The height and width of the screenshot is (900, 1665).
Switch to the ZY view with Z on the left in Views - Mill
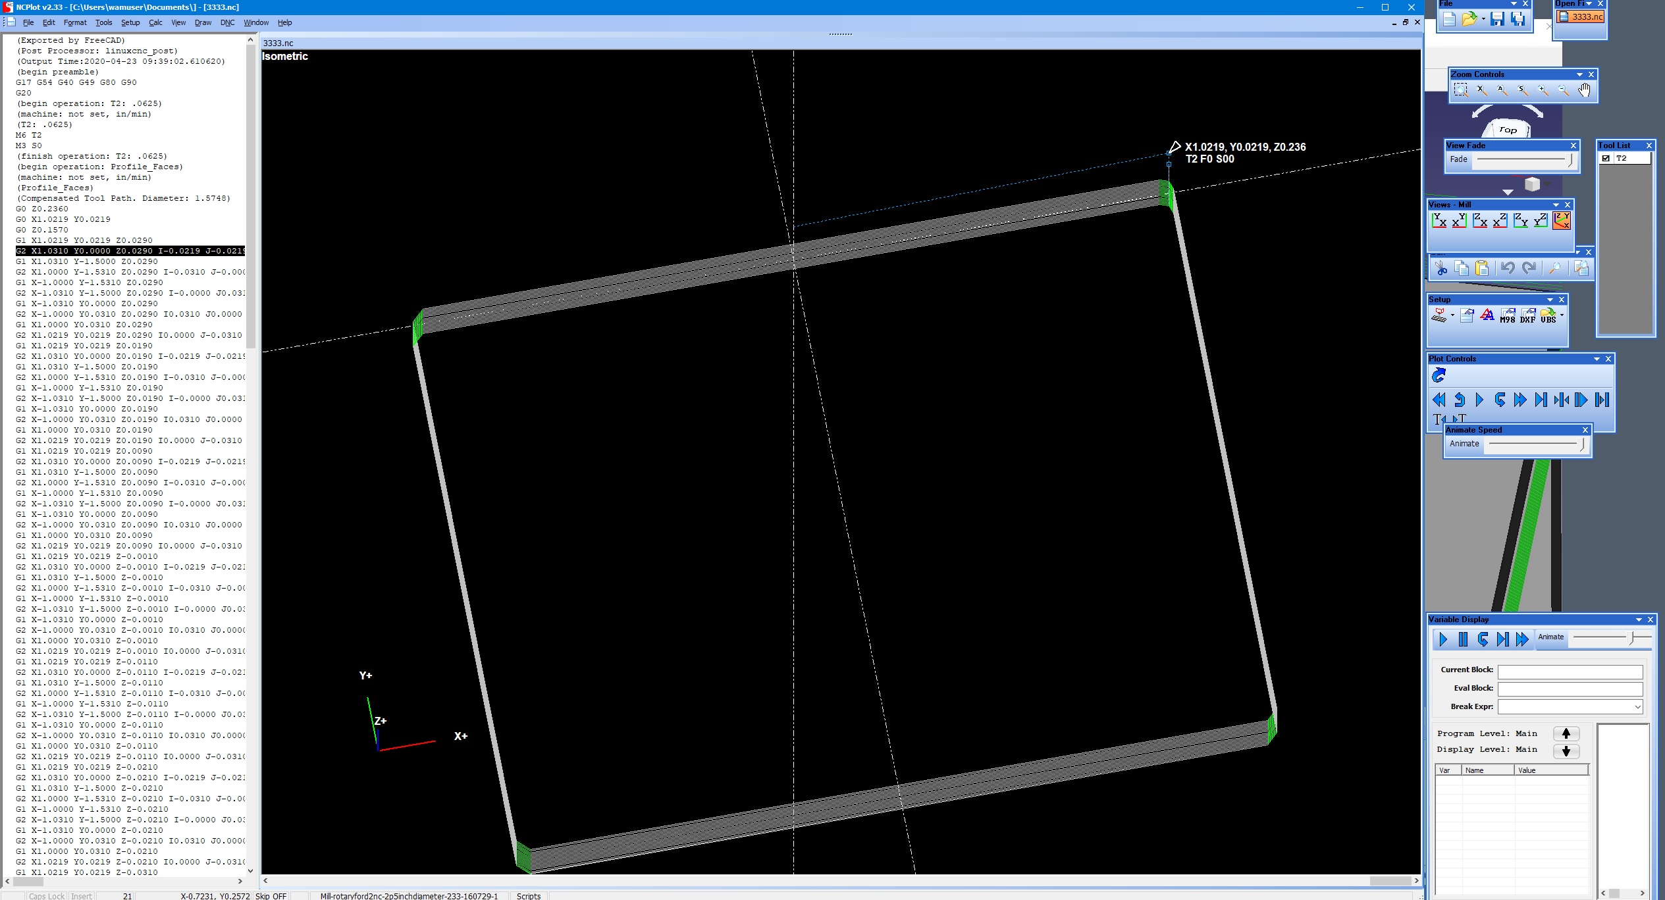coord(1521,221)
